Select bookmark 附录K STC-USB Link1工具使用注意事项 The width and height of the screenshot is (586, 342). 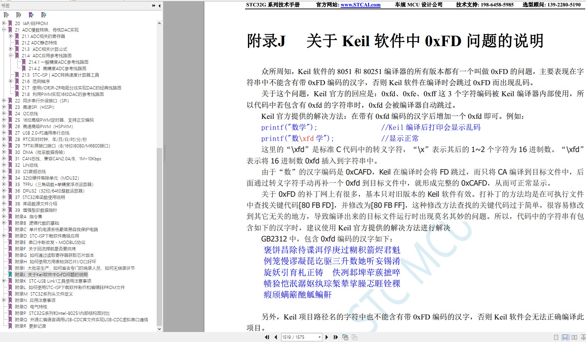53,281
